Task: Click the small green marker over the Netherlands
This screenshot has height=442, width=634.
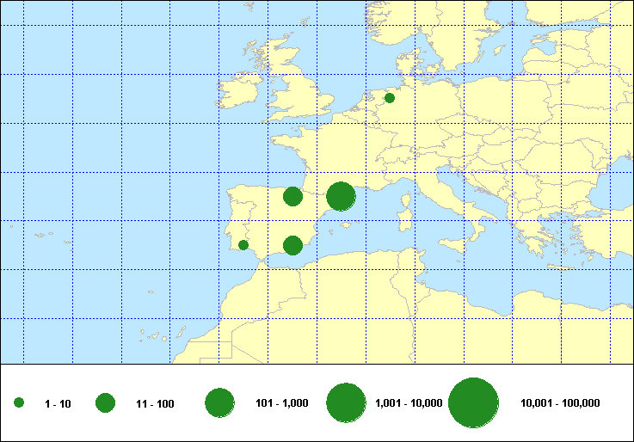Action: click(x=390, y=98)
